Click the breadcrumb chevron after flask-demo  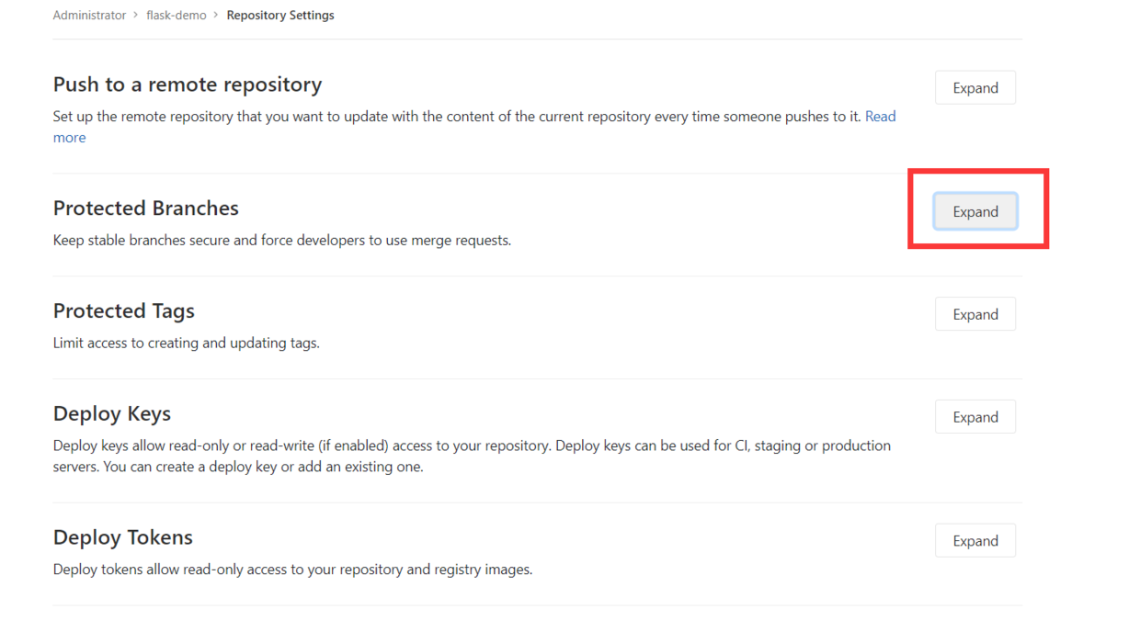point(217,16)
